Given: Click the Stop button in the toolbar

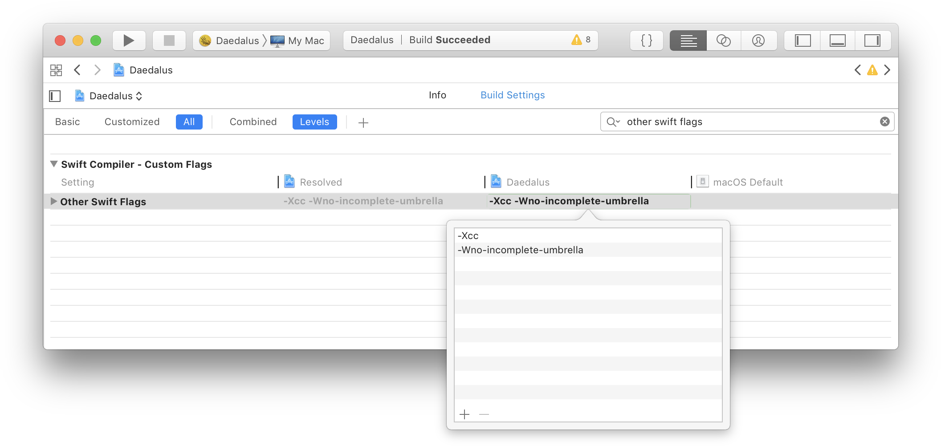Looking at the screenshot, I should [x=169, y=40].
